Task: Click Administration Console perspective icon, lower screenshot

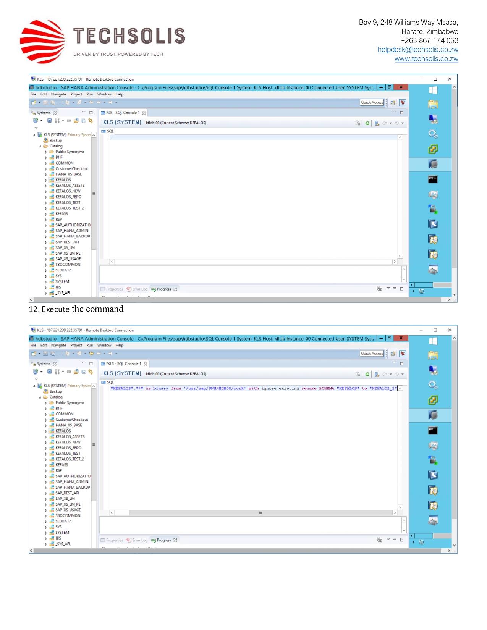Action: [x=403, y=354]
